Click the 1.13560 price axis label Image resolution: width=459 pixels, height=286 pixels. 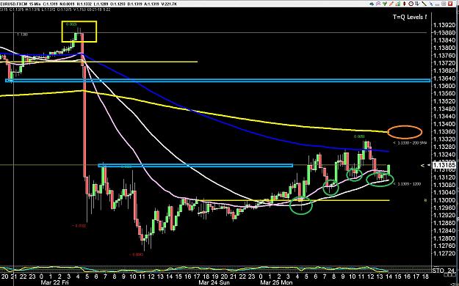(x=444, y=94)
